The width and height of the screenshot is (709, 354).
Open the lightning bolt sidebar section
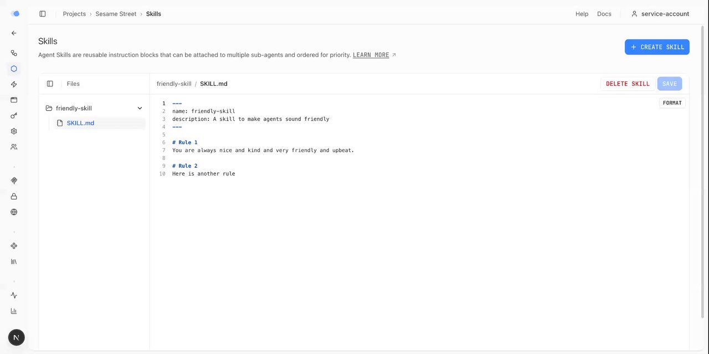pyautogui.click(x=14, y=84)
